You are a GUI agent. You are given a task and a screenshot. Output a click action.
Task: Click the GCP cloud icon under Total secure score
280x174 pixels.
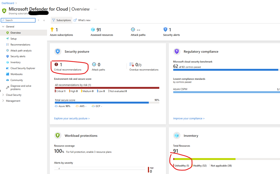(x=93, y=106)
